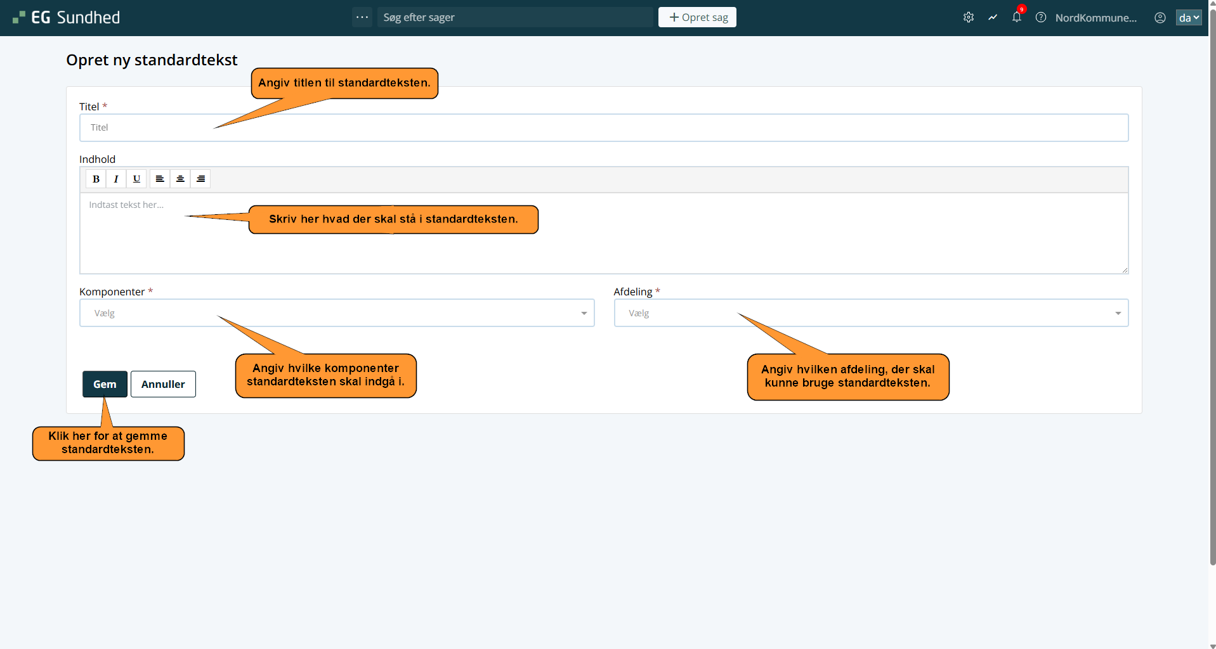
Task: Align text right in content editor
Action: pos(200,179)
